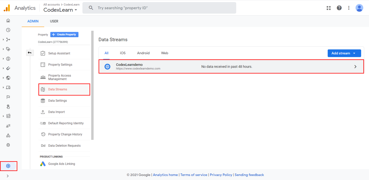369x180 pixels.
Task: Select the Web streams tab
Action: coord(164,53)
